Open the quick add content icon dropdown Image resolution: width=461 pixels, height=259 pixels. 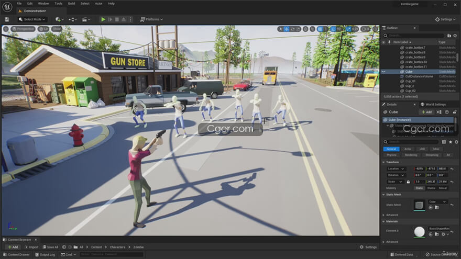point(60,19)
